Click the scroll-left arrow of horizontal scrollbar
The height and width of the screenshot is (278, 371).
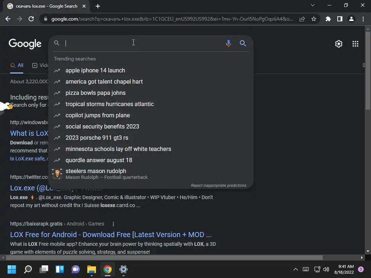pyautogui.click(x=3, y=257)
